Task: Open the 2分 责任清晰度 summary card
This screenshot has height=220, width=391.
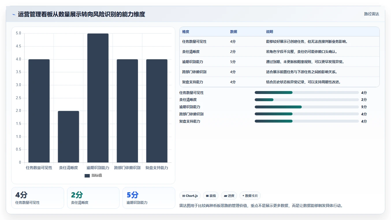Action: [x=93, y=198]
